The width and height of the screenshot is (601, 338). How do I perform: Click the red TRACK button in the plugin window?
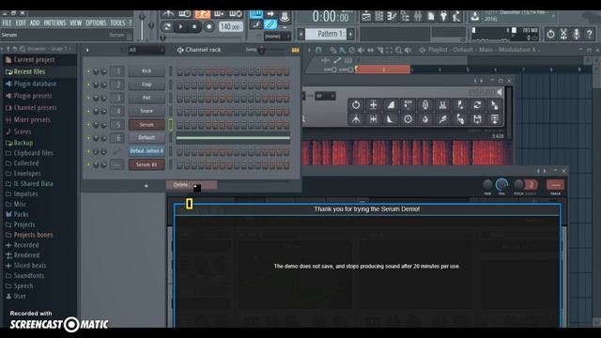555,185
